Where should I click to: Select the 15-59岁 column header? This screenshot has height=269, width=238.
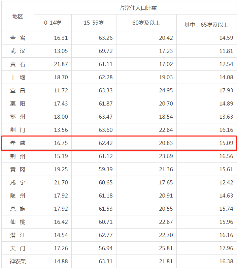click(x=94, y=23)
